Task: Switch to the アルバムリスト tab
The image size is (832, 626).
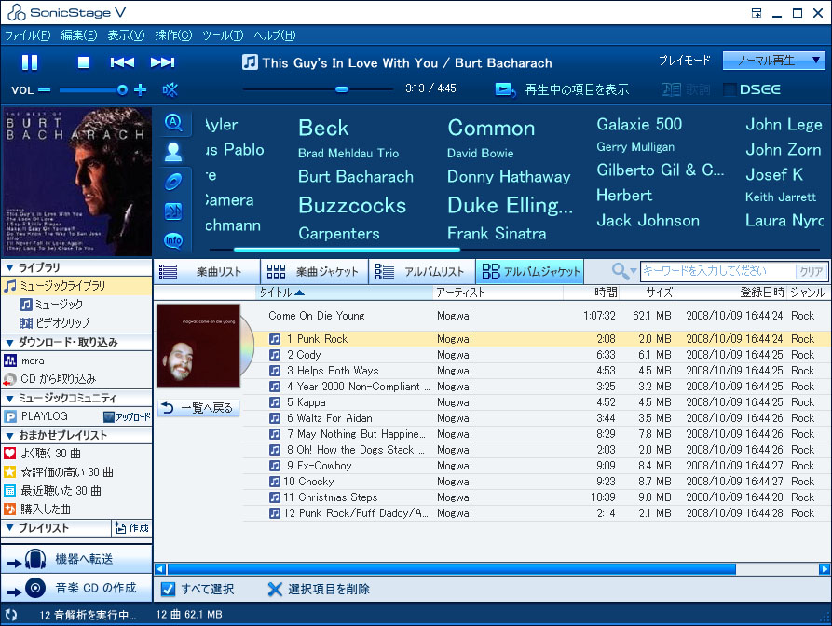Action: tap(422, 271)
